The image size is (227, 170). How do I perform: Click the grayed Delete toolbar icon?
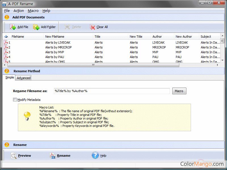pos(67,27)
